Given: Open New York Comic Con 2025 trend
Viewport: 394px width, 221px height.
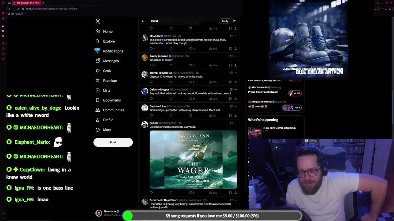Looking at the screenshot, I should pyautogui.click(x=279, y=128).
